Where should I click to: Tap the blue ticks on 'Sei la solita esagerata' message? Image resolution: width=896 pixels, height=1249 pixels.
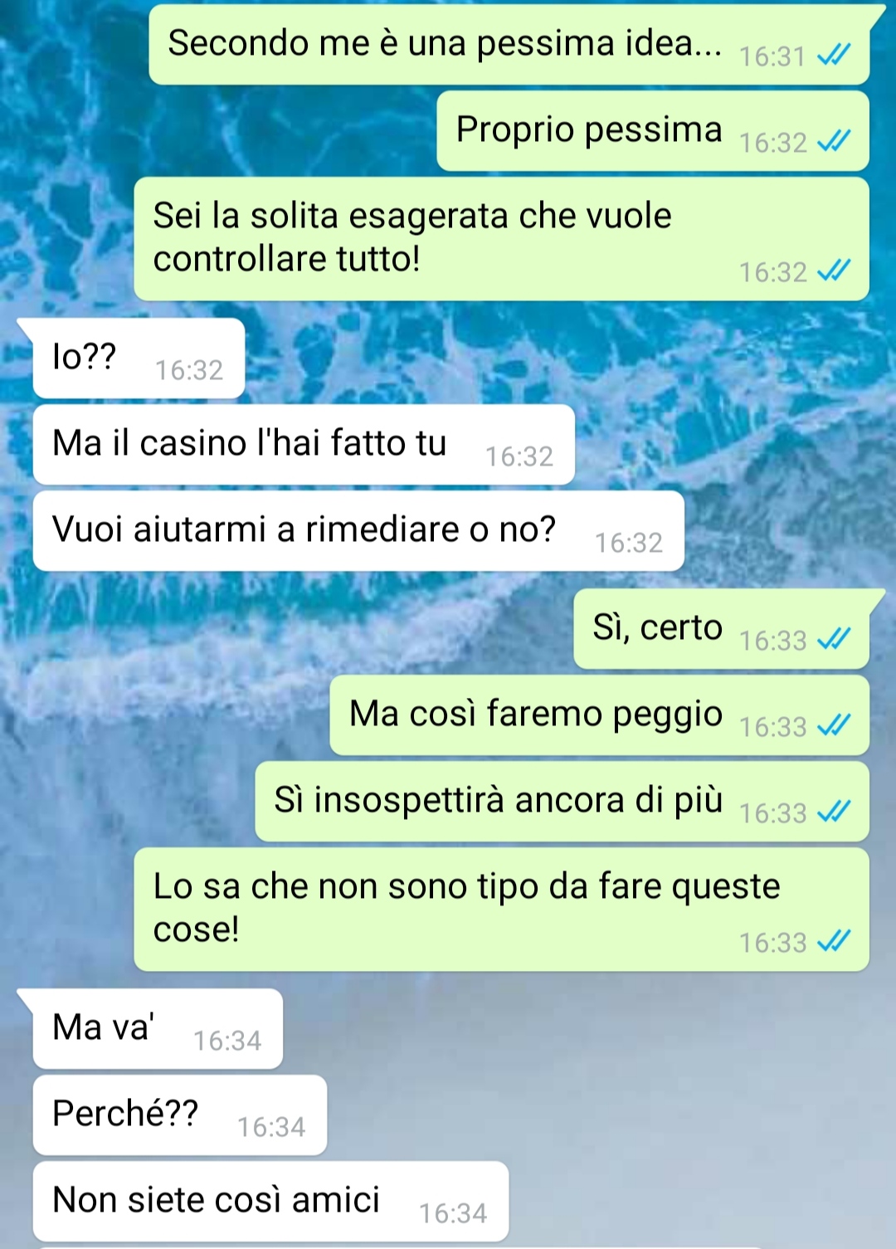834,271
